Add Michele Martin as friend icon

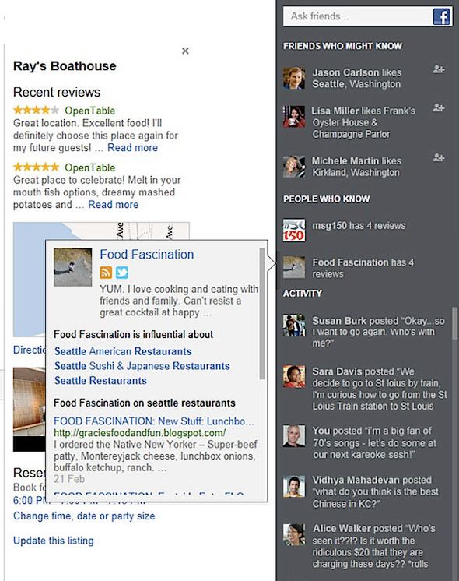[438, 157]
